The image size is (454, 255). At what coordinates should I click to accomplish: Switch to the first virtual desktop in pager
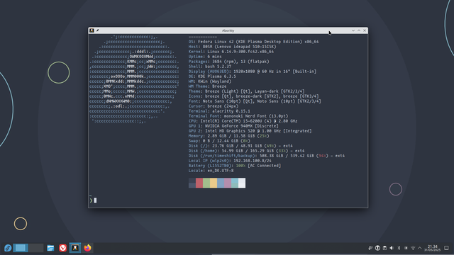coord(21,248)
